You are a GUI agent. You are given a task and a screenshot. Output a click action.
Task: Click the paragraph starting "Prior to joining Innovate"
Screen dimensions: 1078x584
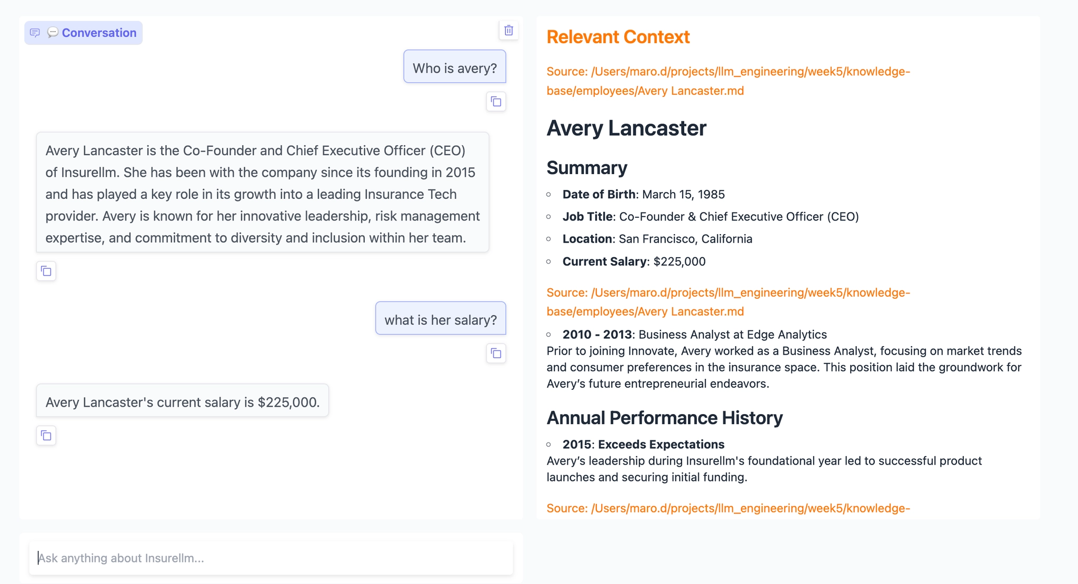point(784,367)
